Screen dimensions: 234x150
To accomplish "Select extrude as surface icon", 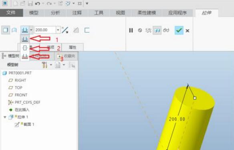I will [14, 30].
